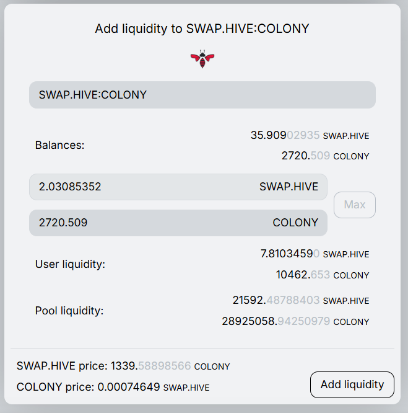Click the User liquidity label

[x=70, y=264]
